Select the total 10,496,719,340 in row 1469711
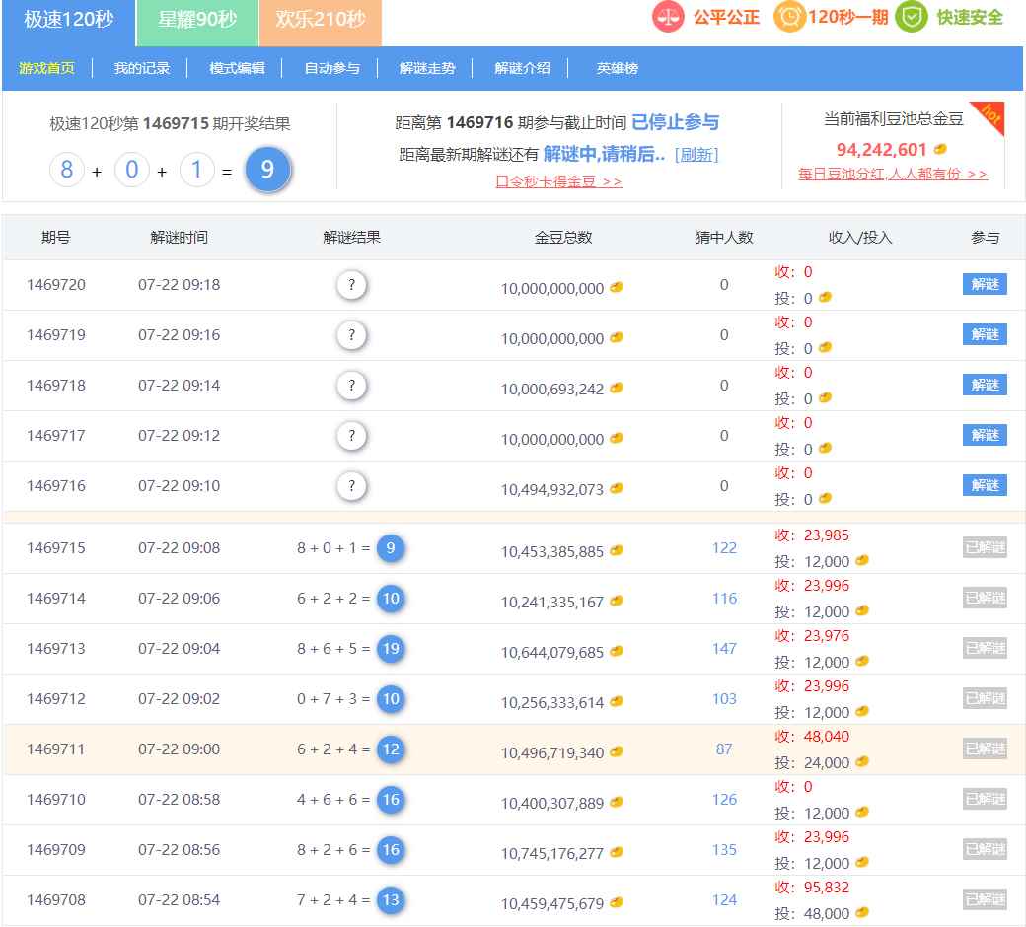Image resolution: width=1026 pixels, height=927 pixels. pos(552,753)
